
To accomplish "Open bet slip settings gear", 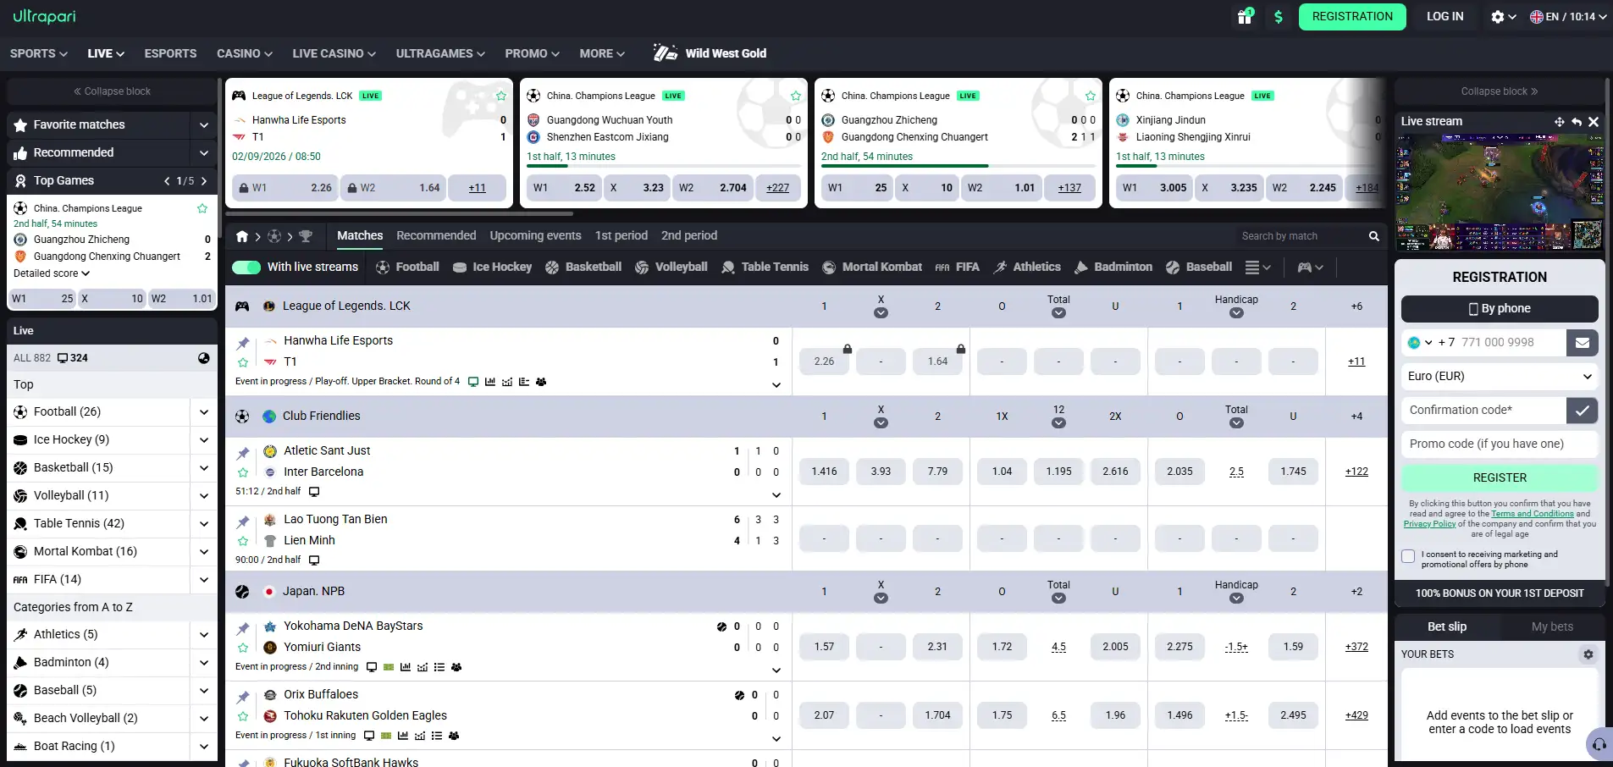I will coord(1588,654).
